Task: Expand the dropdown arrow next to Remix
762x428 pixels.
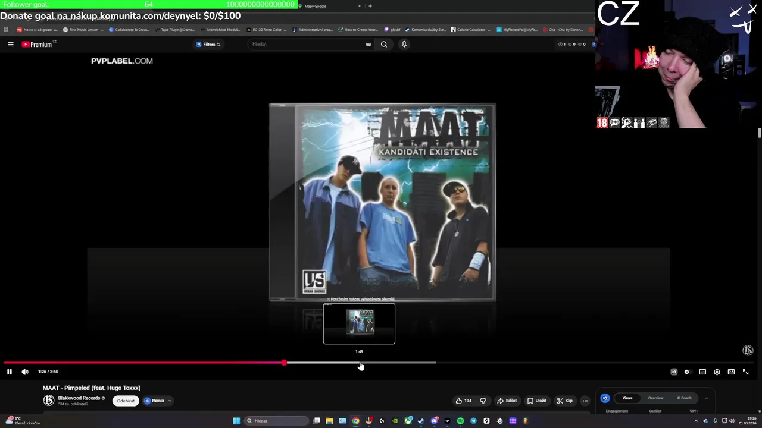Action: pyautogui.click(x=170, y=401)
